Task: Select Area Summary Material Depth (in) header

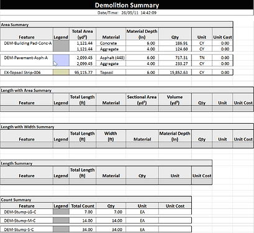Action: [x=142, y=34]
